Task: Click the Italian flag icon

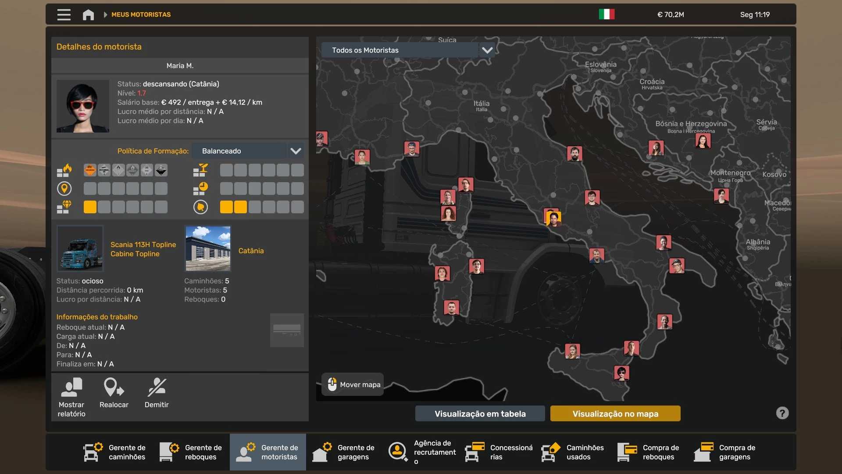Action: 607,14
